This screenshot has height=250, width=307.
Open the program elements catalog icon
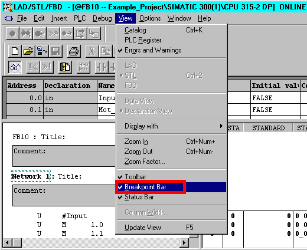[x=65, y=67]
